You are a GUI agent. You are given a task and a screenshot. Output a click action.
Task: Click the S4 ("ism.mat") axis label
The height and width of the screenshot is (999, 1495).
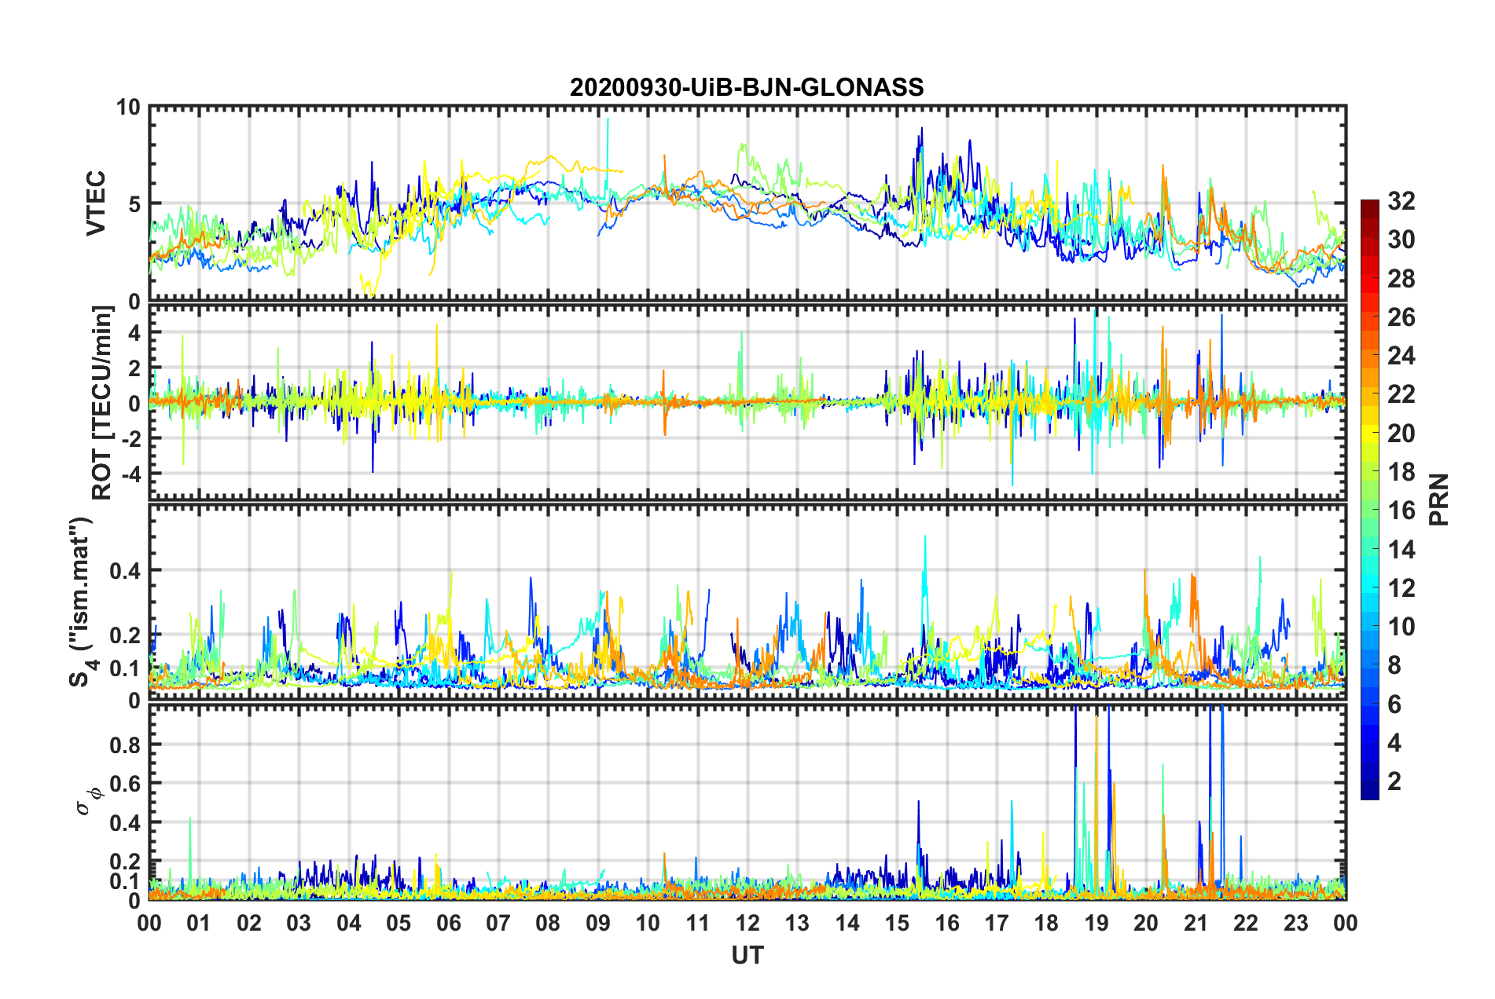(x=81, y=602)
